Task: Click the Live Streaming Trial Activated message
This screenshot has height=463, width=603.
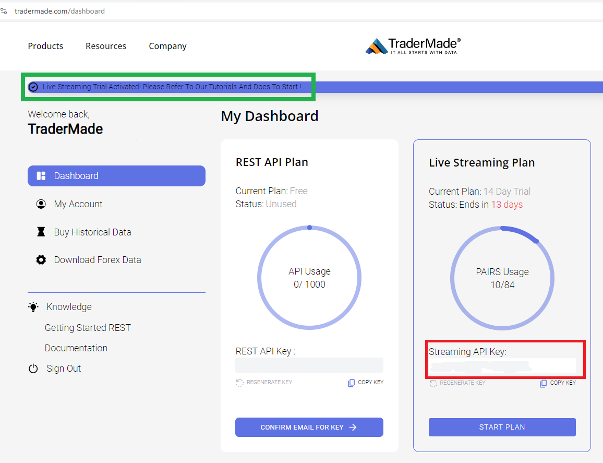Action: tap(172, 87)
